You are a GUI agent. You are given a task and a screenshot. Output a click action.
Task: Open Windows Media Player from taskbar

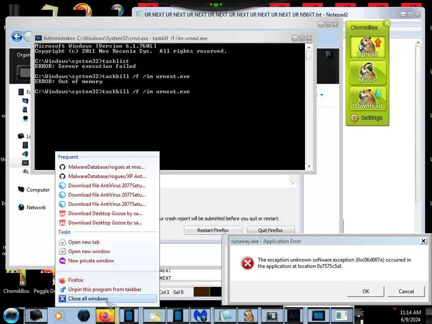[x=58, y=316]
